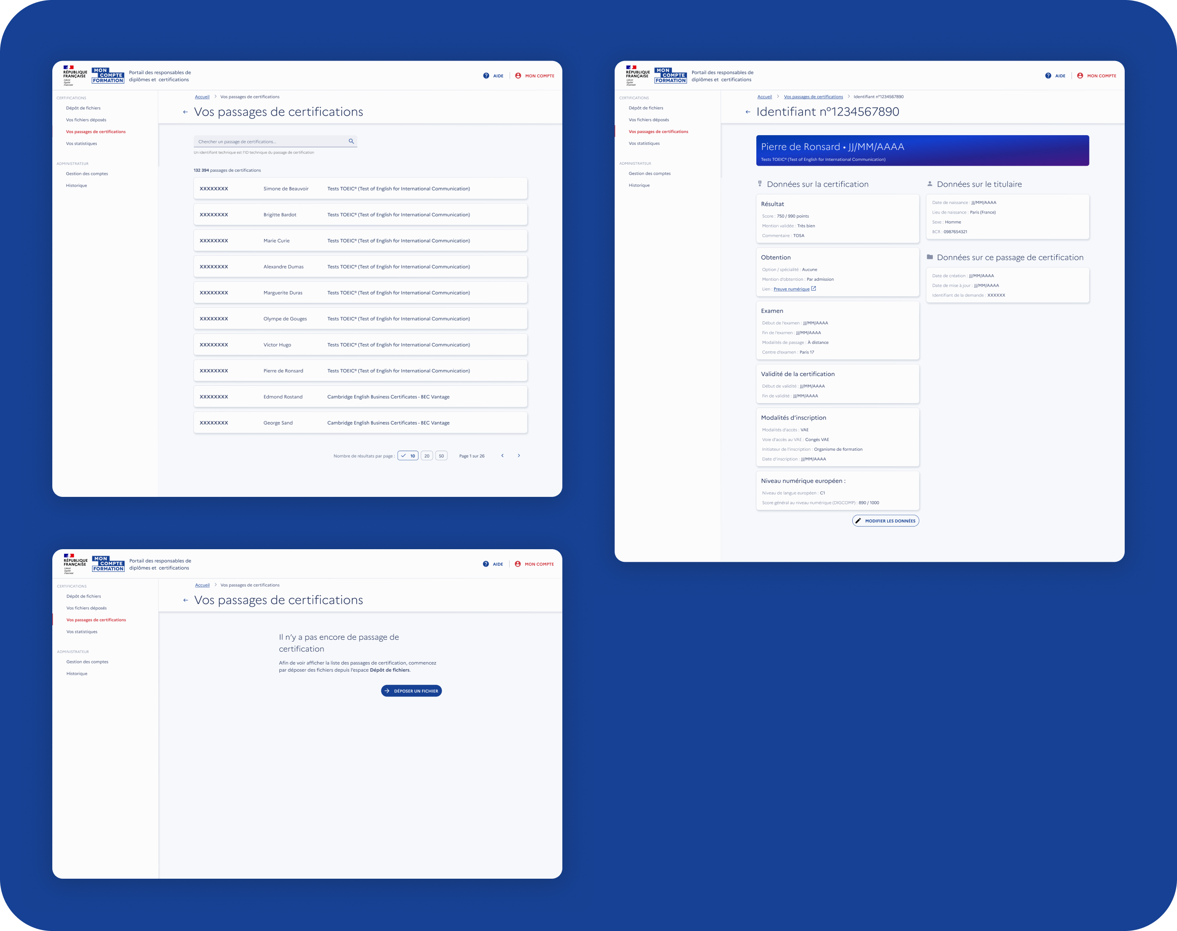Click the search magnifier icon in the search bar
The image size is (1177, 931).
(351, 141)
